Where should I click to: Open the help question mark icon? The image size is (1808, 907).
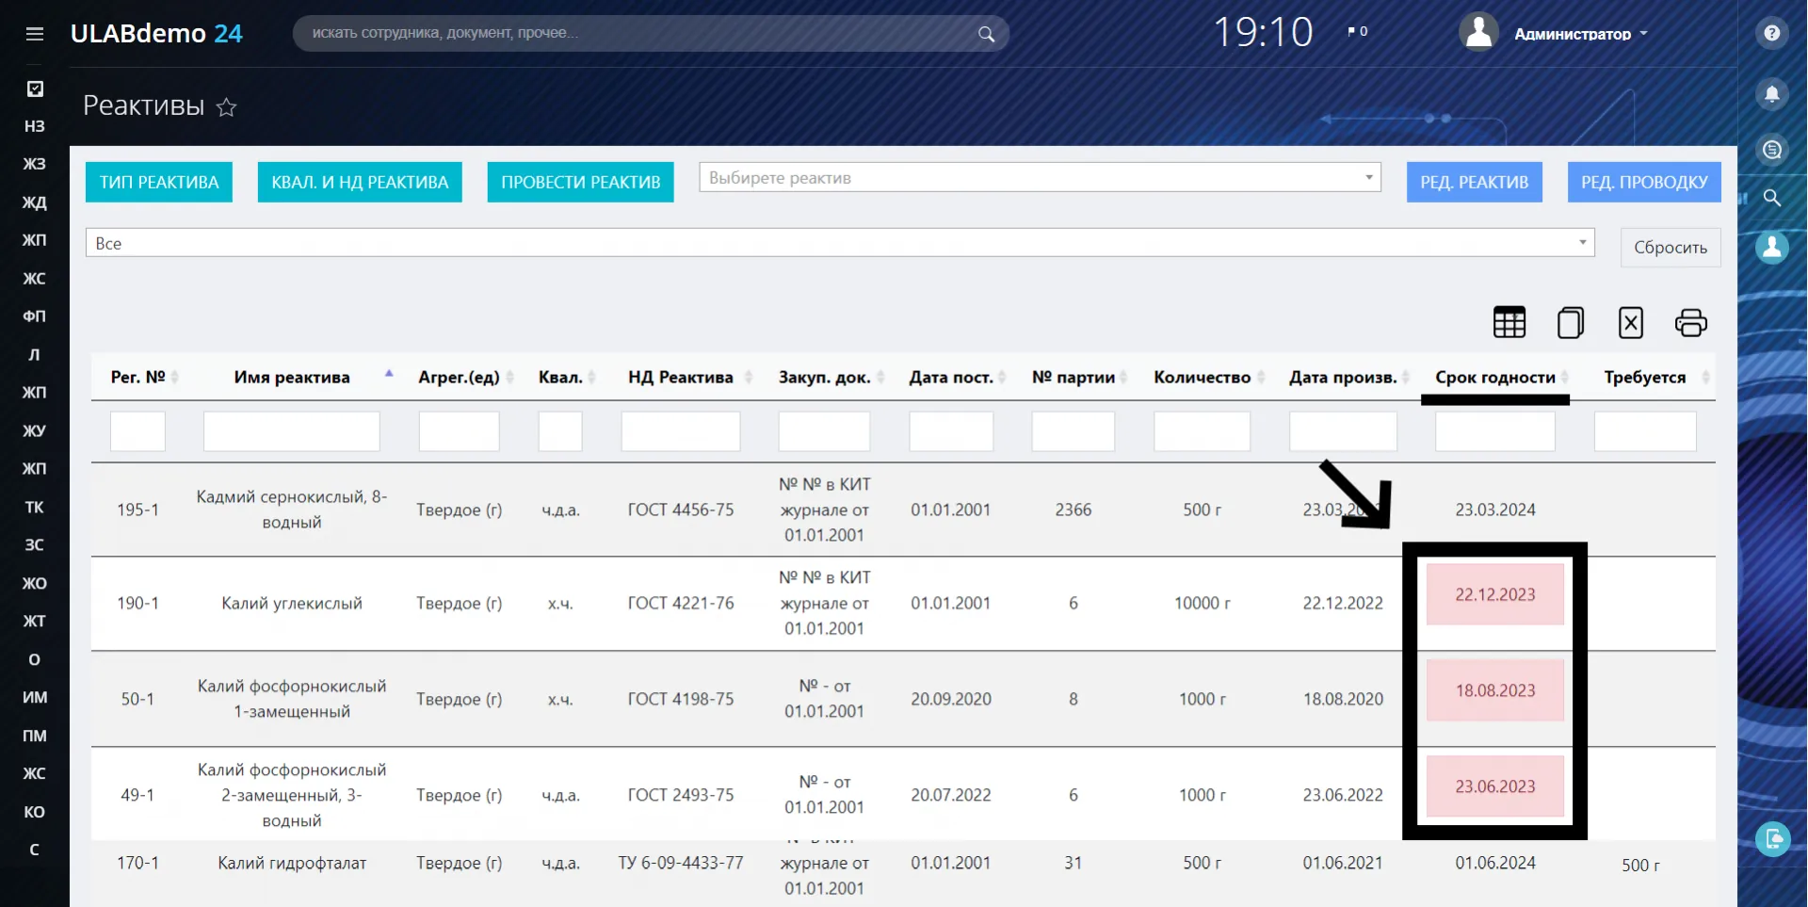pos(1771,34)
